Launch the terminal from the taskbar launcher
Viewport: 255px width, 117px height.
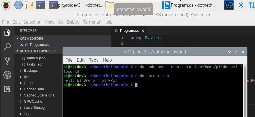coord(40,5)
